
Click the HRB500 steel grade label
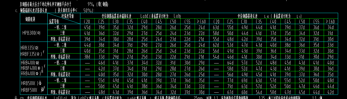(31, 83)
